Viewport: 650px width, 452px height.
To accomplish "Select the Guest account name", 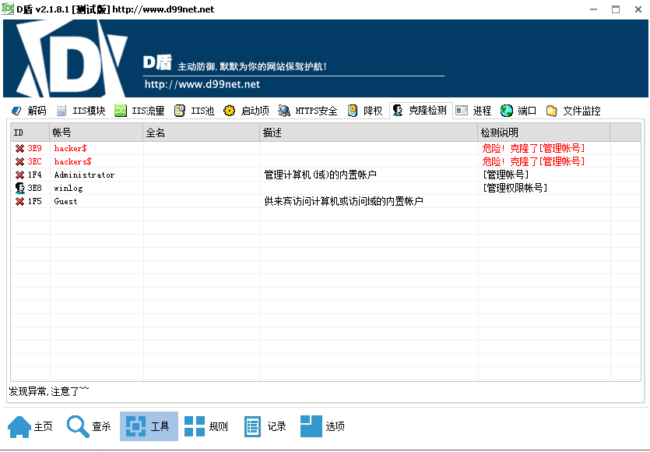I will pyautogui.click(x=65, y=201).
